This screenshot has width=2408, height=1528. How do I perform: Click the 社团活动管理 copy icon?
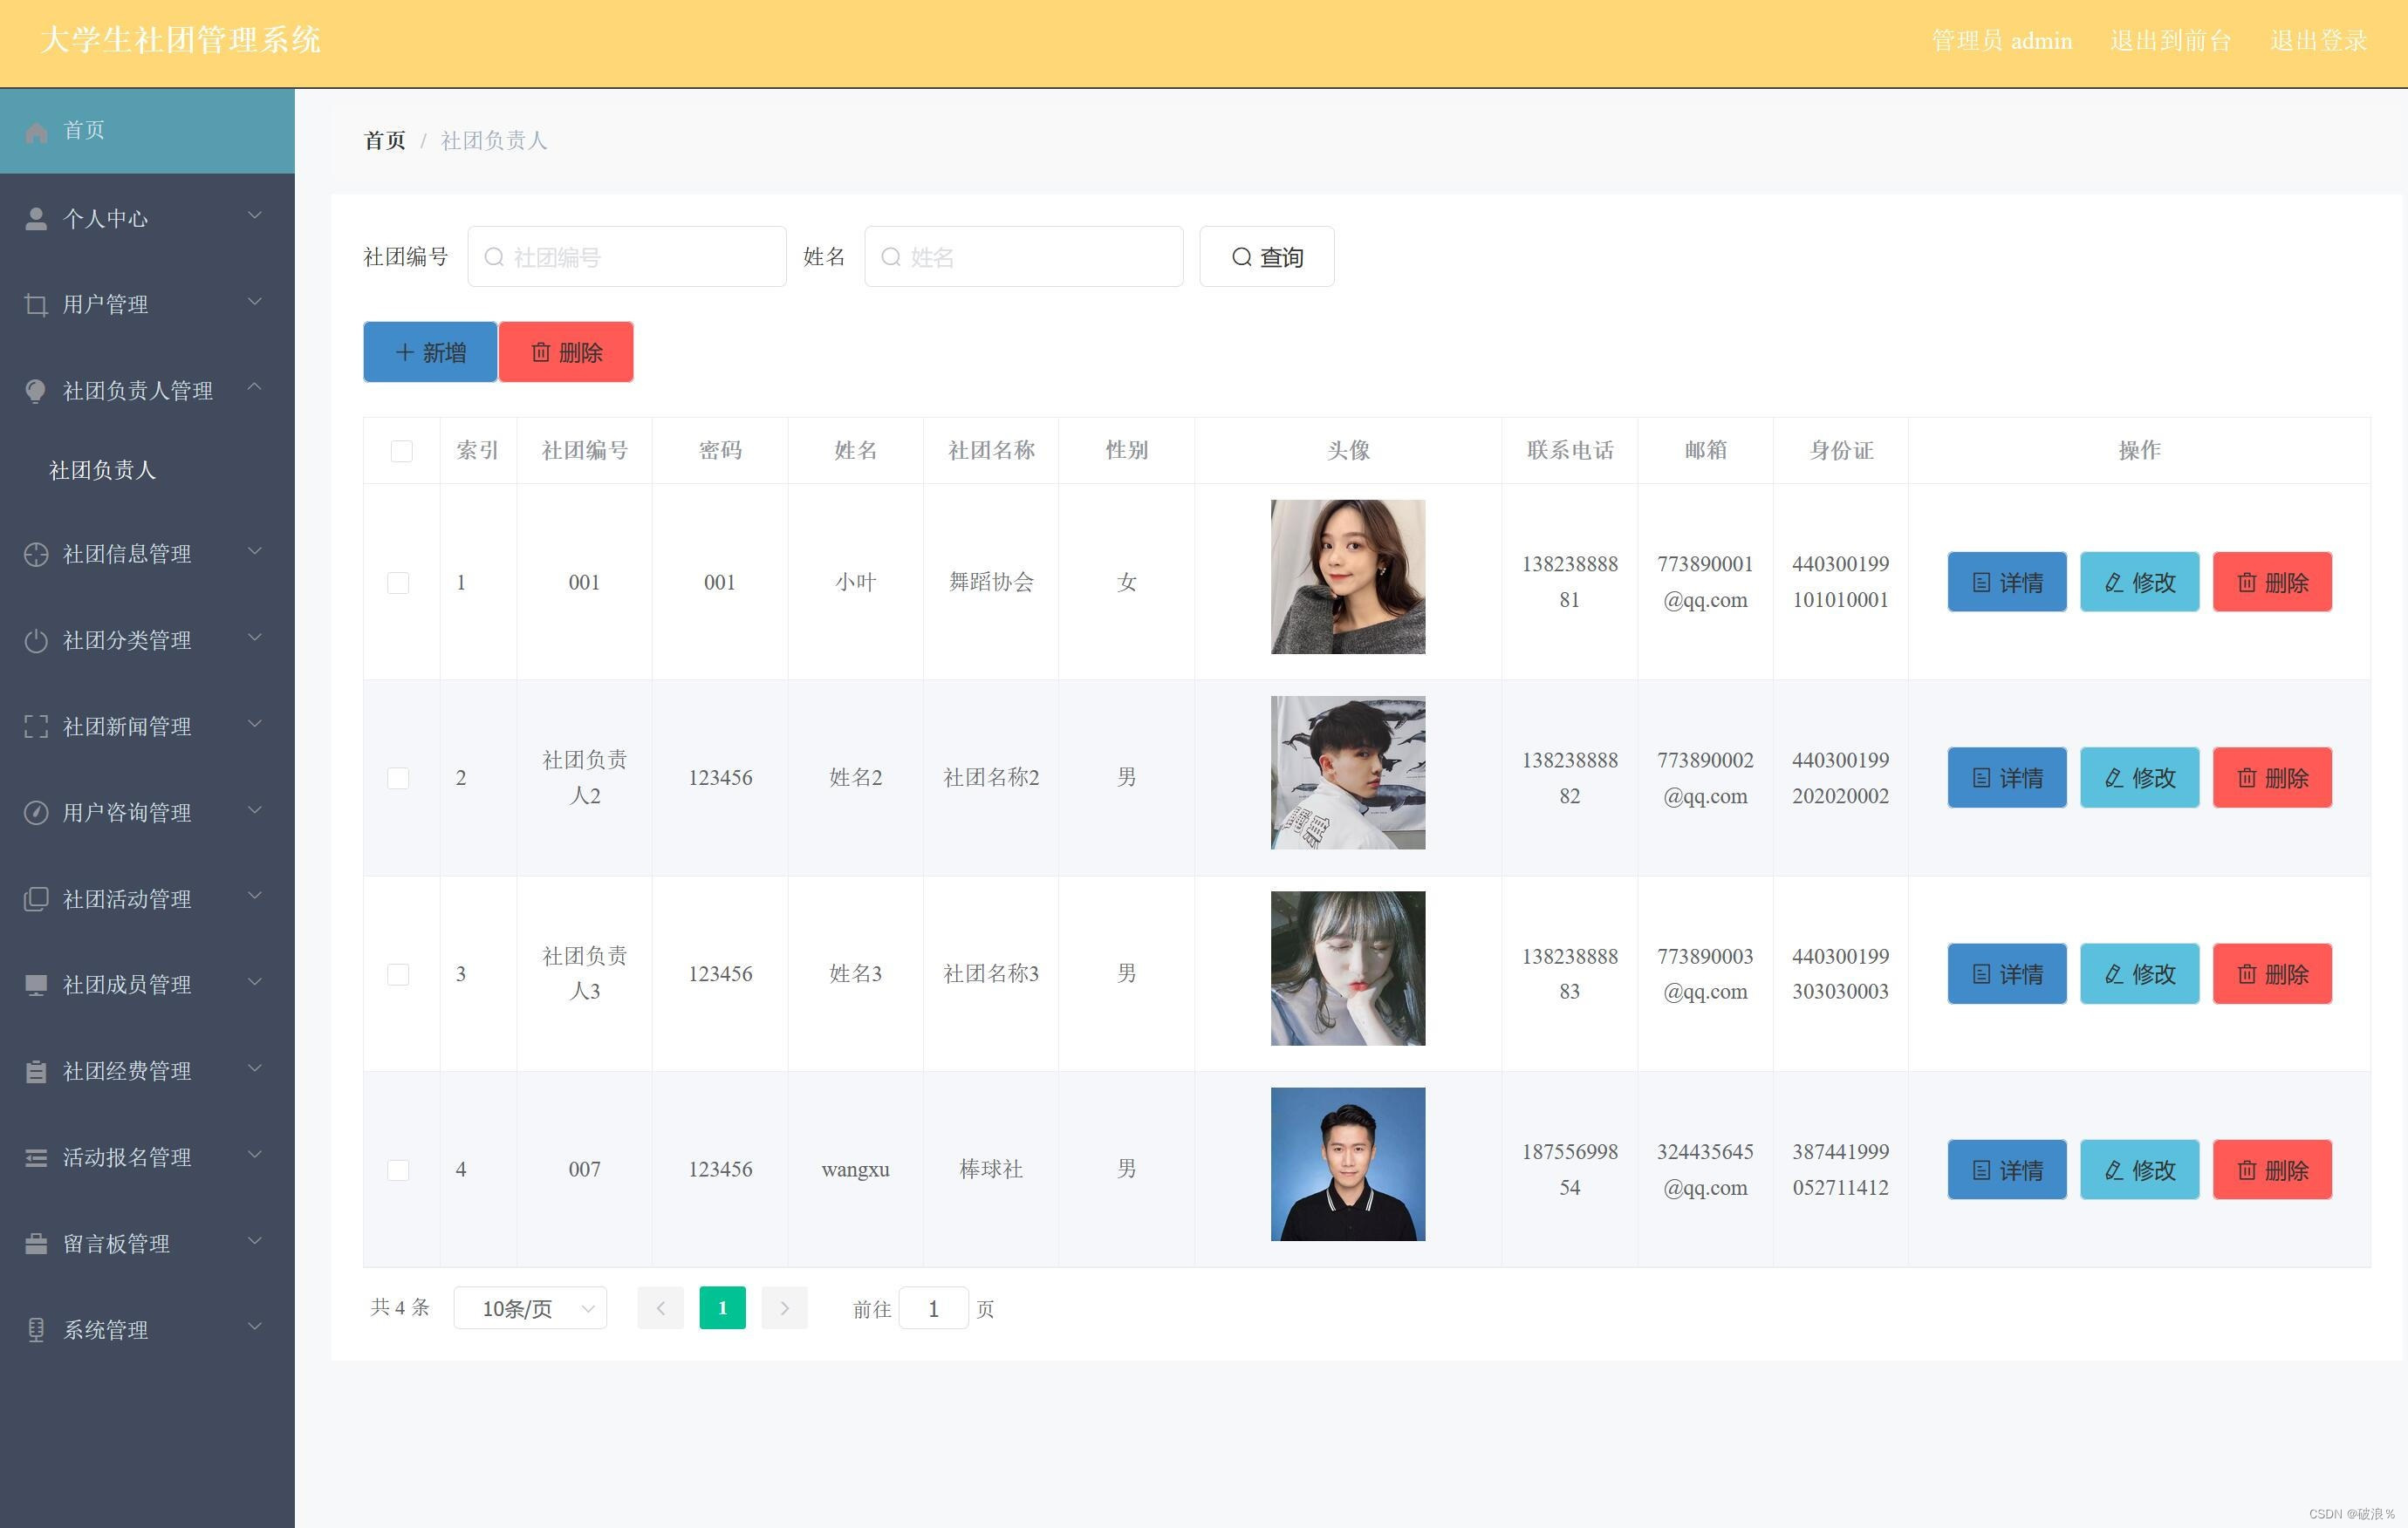[x=36, y=899]
